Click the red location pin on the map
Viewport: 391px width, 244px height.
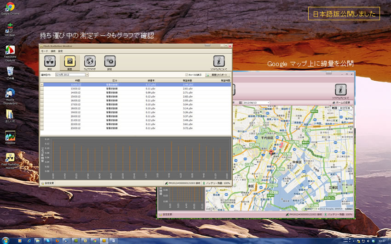[x=271, y=152]
